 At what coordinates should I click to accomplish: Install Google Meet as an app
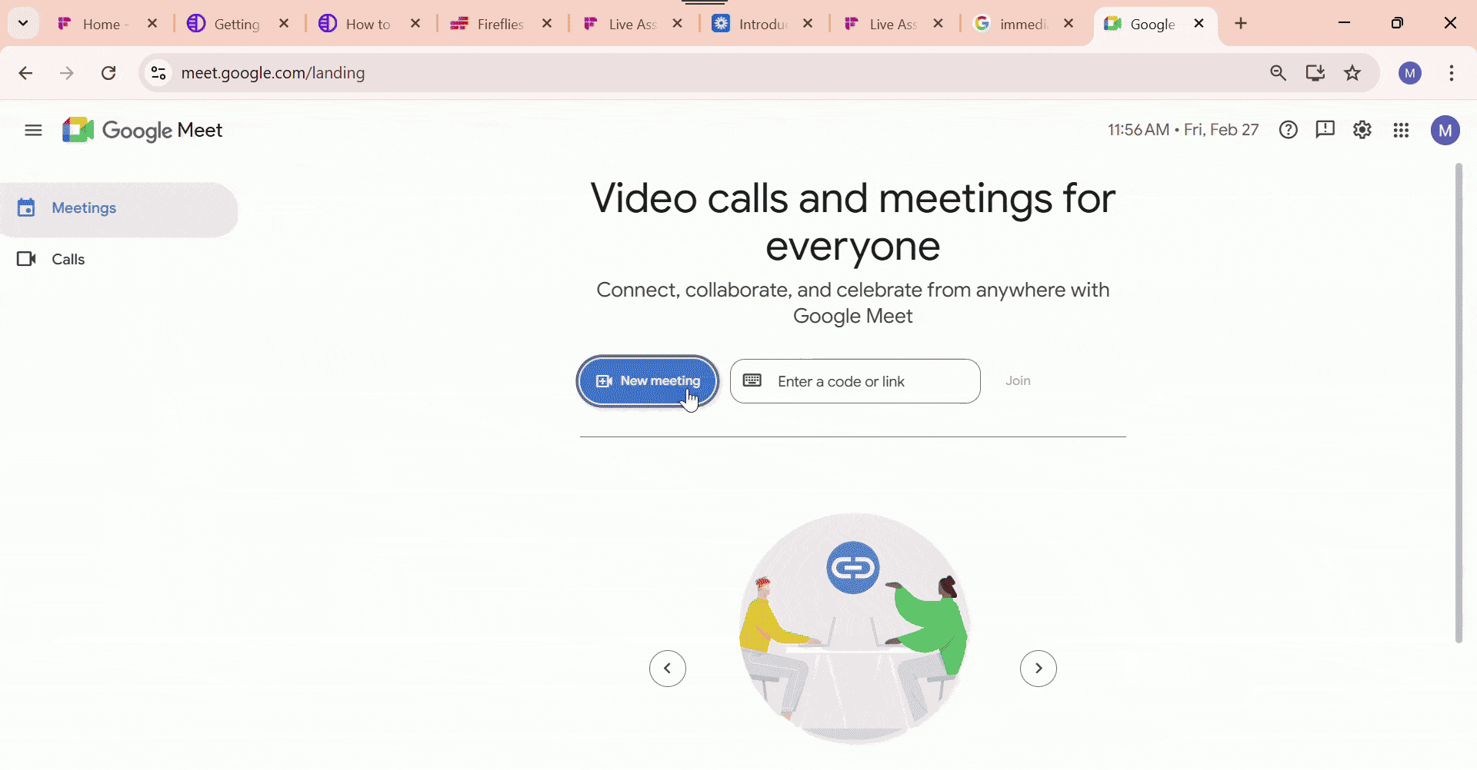(1315, 73)
